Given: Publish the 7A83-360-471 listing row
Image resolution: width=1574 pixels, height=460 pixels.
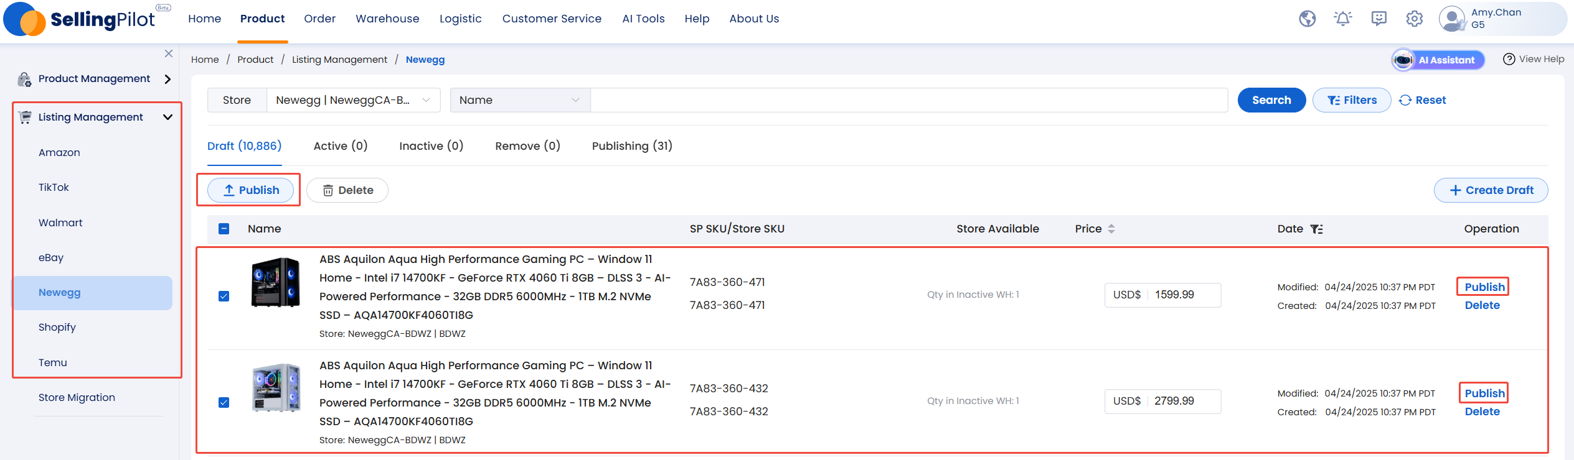Looking at the screenshot, I should (x=1485, y=287).
